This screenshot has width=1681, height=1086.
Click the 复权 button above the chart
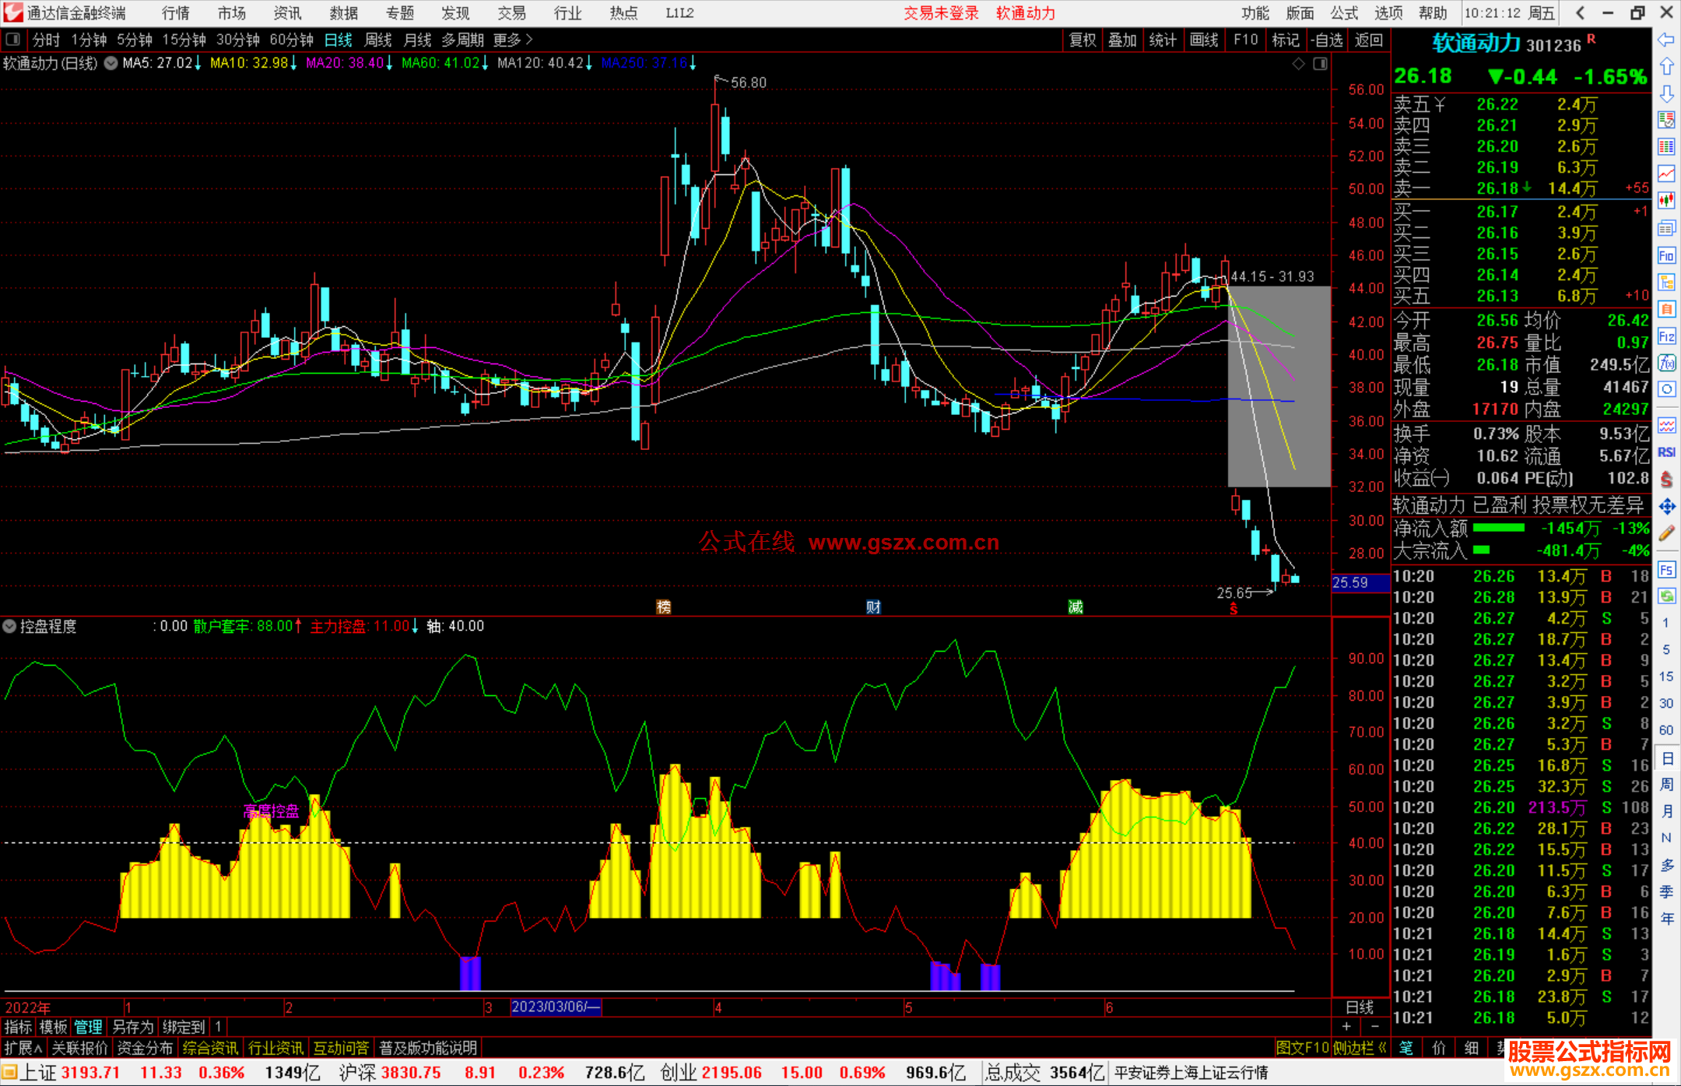(x=1083, y=40)
